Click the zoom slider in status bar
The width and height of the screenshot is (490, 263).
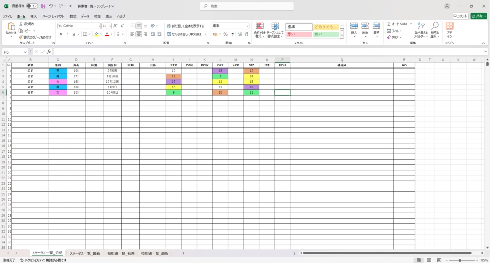462,260
